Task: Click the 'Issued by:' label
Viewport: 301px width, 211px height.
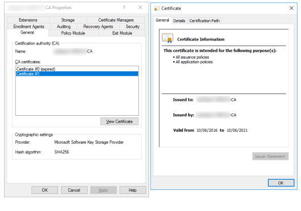Action: [x=183, y=115]
